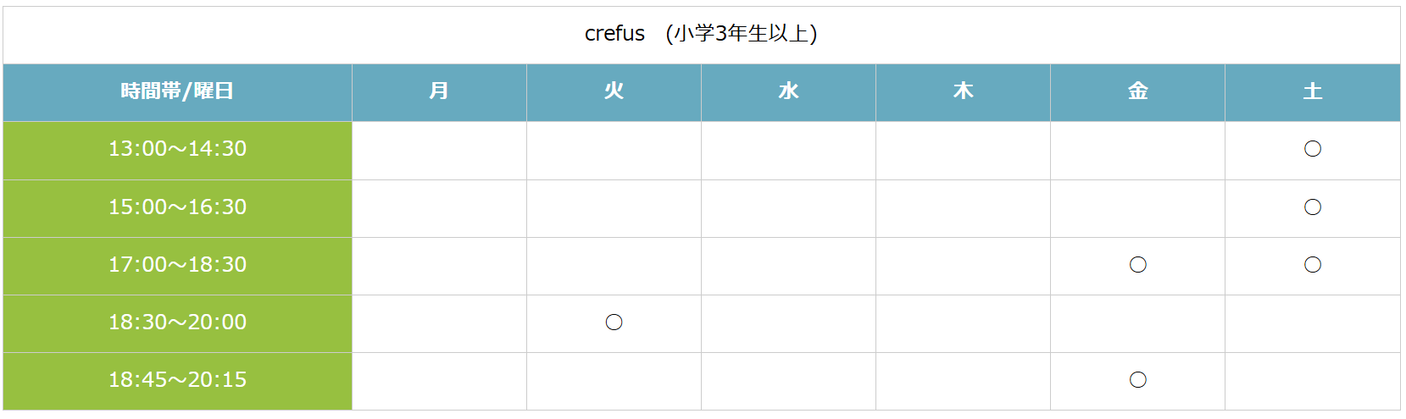
Task: Click the 時間帯/曜日 header cell
Action: coord(177,92)
